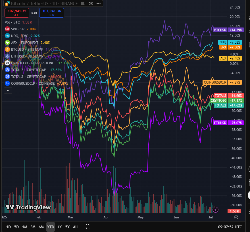Click the TOTAL2 −17.62% price label

click(228, 105)
